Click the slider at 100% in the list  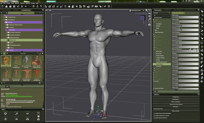pyautogui.click(x=185, y=51)
